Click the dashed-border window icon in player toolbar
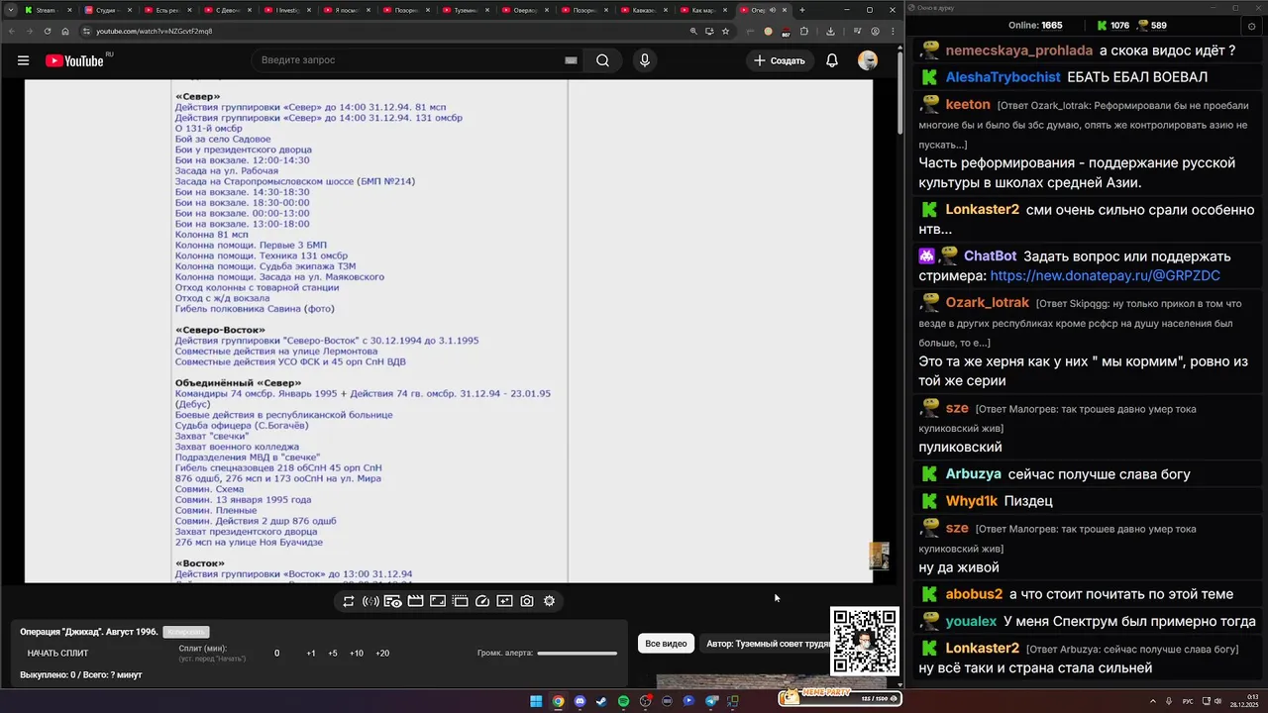The height and width of the screenshot is (713, 1268). click(x=460, y=601)
